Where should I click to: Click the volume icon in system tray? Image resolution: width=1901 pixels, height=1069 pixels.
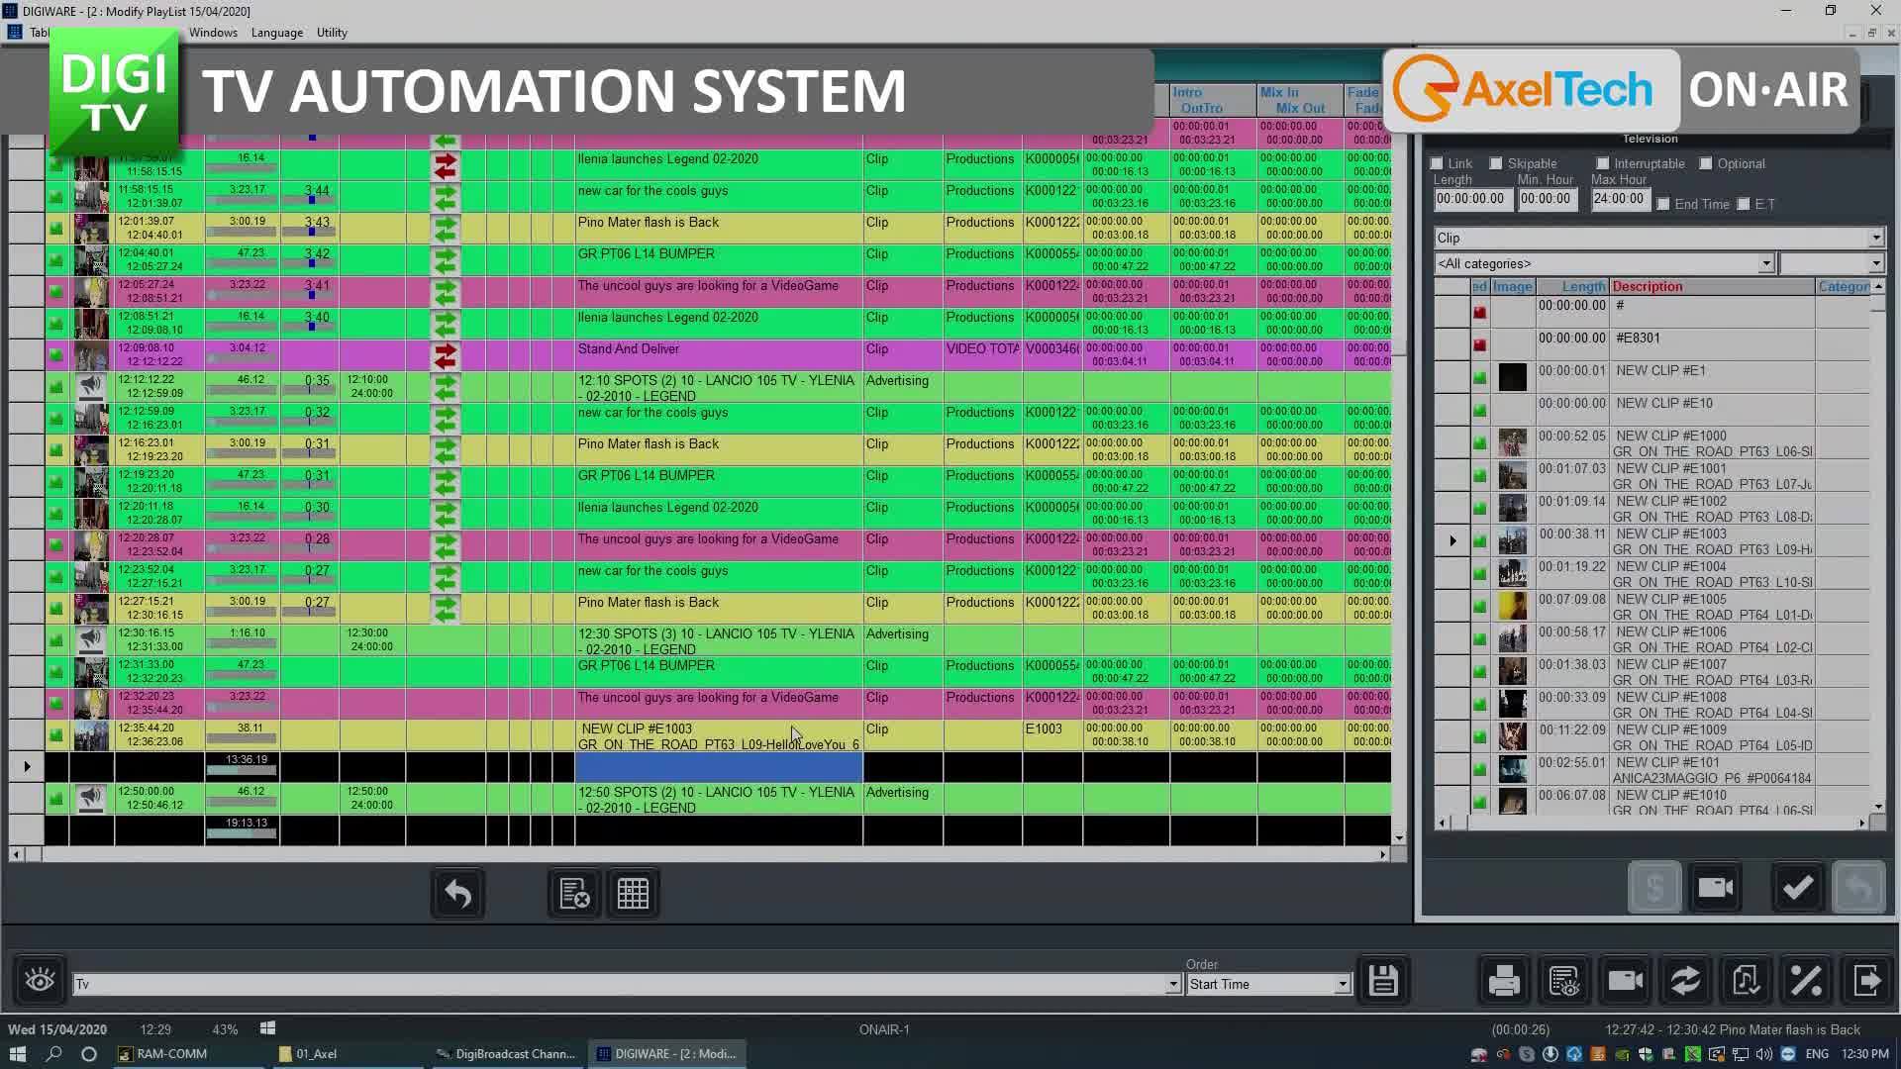(x=1765, y=1054)
